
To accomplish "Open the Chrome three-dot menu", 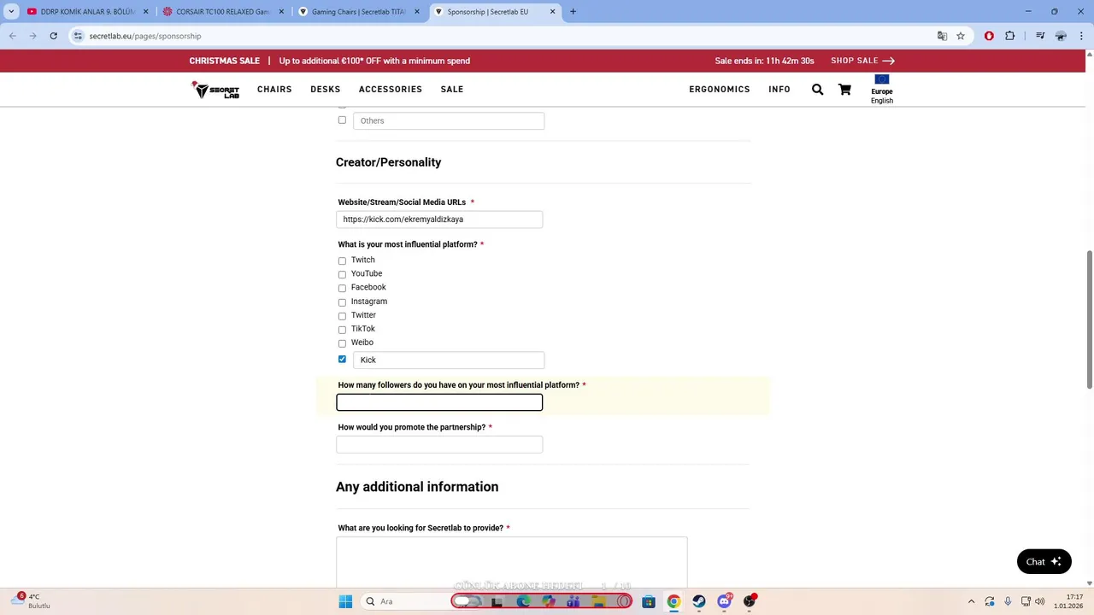I will (x=1080, y=36).
